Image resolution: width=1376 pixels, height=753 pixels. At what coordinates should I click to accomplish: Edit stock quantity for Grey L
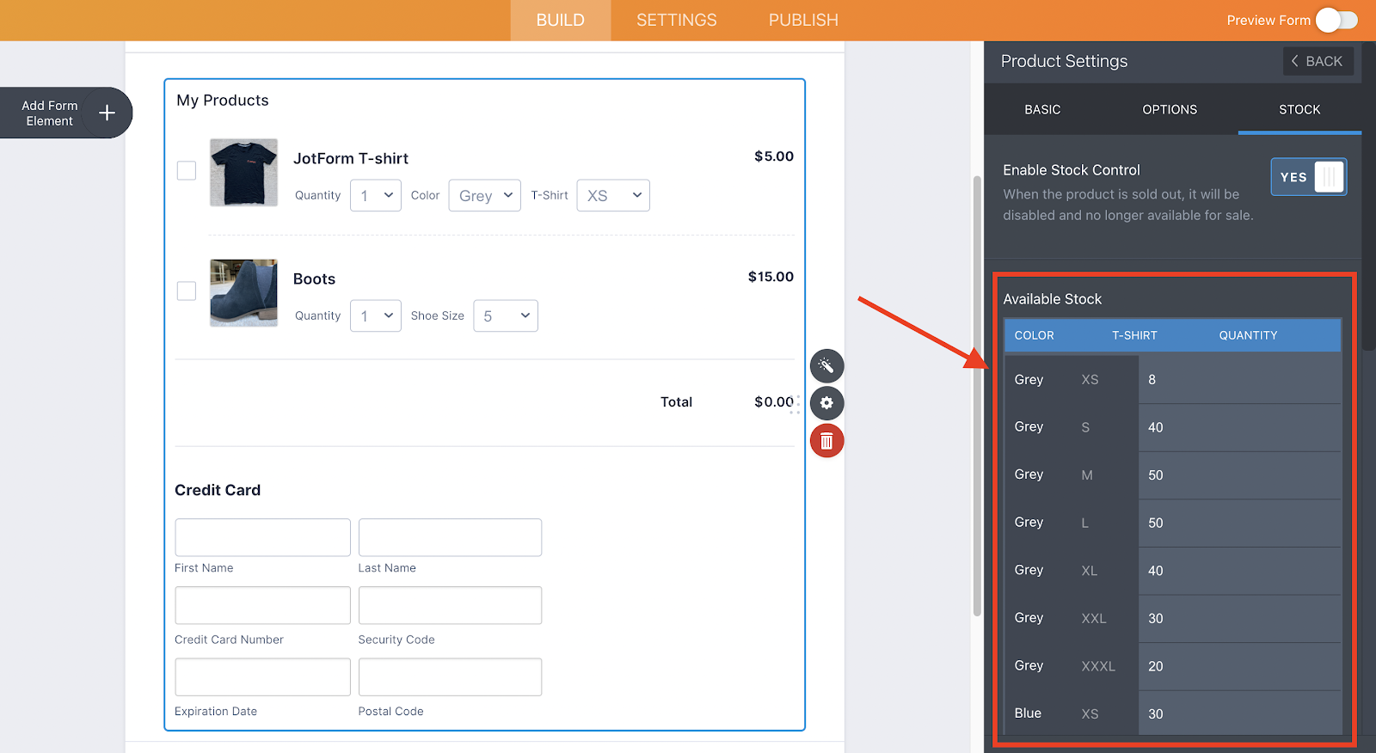[1239, 523]
